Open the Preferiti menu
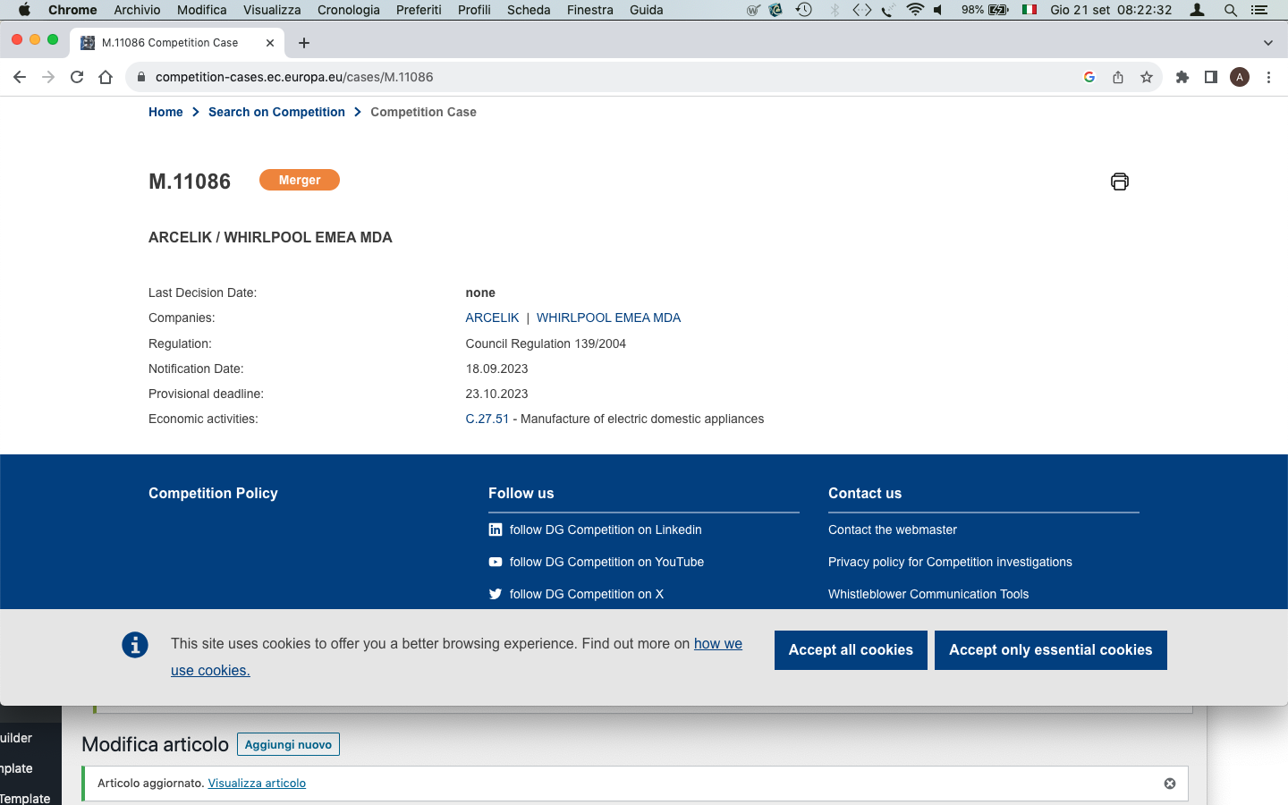The image size is (1288, 805). pyautogui.click(x=419, y=10)
